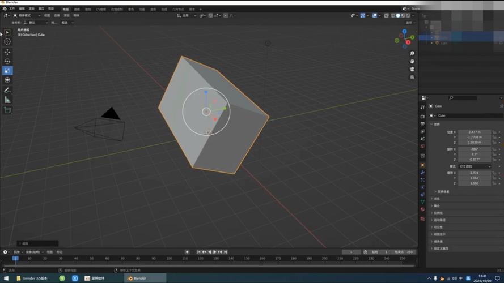The height and width of the screenshot is (283, 504).
Task: Open the Modifiers wrench properties tab
Action: [422, 173]
